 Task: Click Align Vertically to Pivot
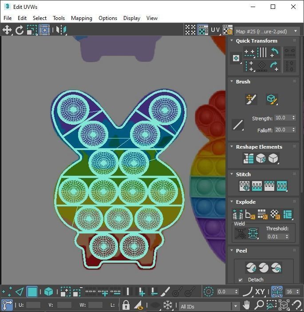249,66
